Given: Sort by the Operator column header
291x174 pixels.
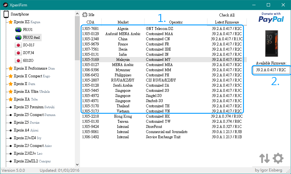Looking at the screenshot, I should point(176,22).
